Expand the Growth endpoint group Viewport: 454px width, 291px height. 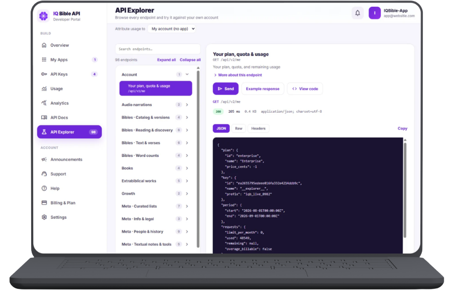[x=187, y=194]
